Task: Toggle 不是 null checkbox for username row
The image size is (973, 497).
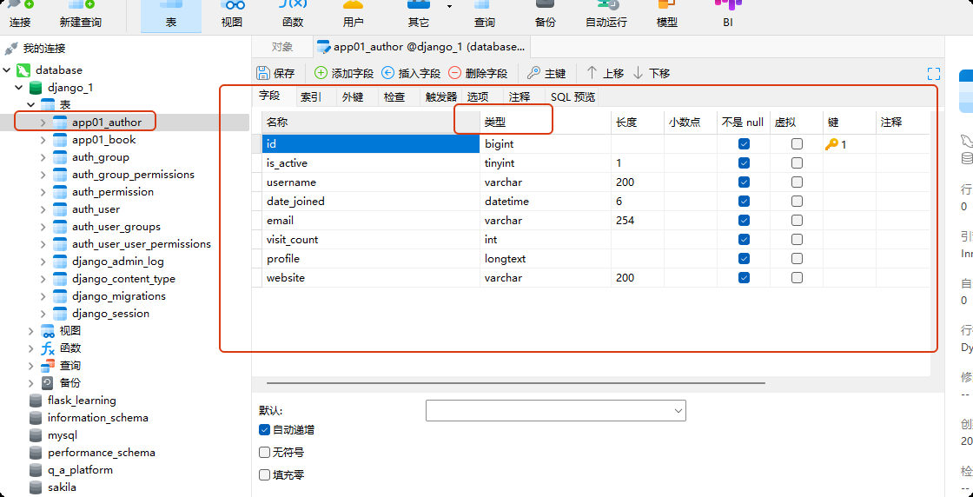Action: 744,182
